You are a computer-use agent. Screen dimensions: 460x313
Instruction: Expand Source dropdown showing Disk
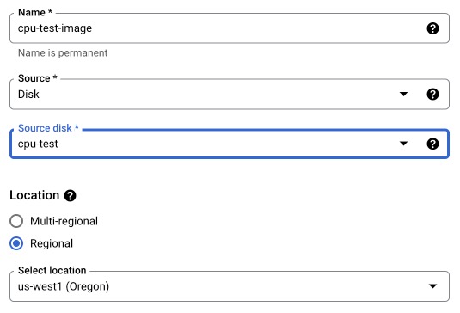[x=230, y=95]
